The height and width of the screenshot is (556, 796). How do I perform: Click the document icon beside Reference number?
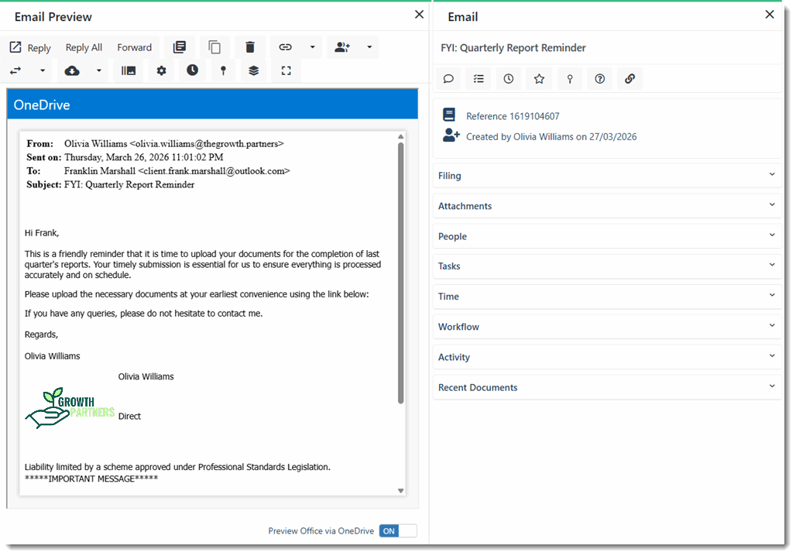(x=449, y=115)
